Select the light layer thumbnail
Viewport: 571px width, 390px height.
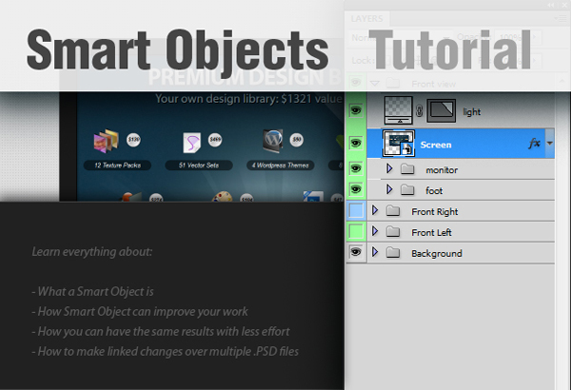point(399,110)
